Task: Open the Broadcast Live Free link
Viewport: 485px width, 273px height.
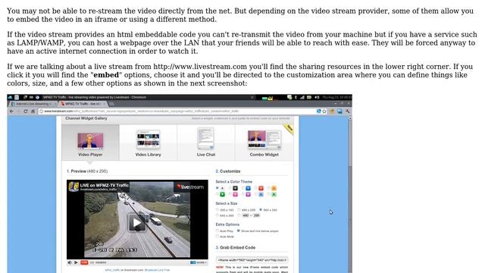Action: [157, 270]
